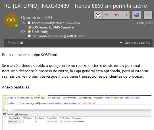The width and height of the screenshot is (154, 130).
Task: Open the Phish Alert add-in
Action: [16, 43]
